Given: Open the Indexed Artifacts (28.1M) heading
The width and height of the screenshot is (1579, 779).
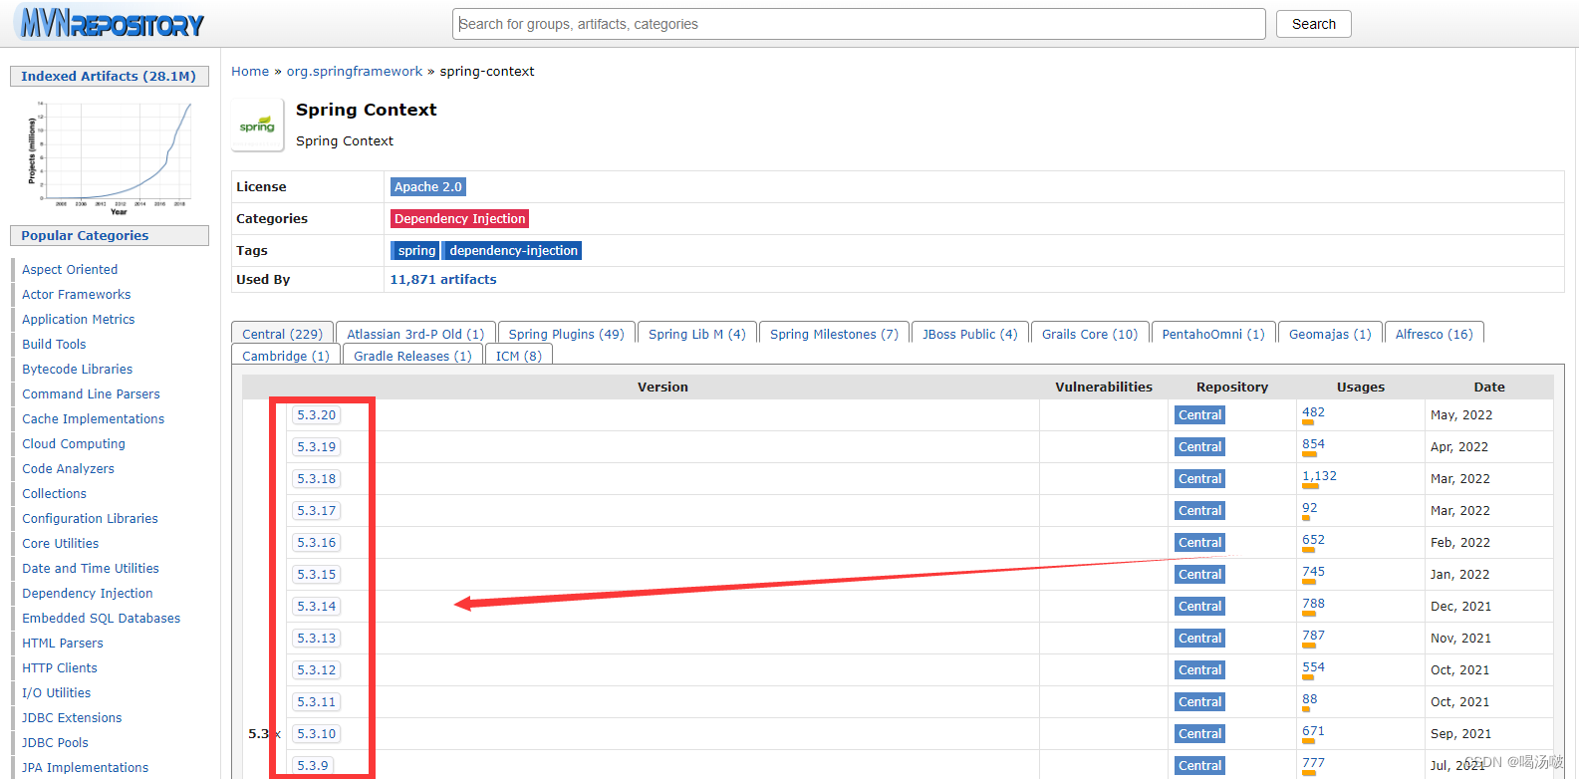Looking at the screenshot, I should 110,76.
